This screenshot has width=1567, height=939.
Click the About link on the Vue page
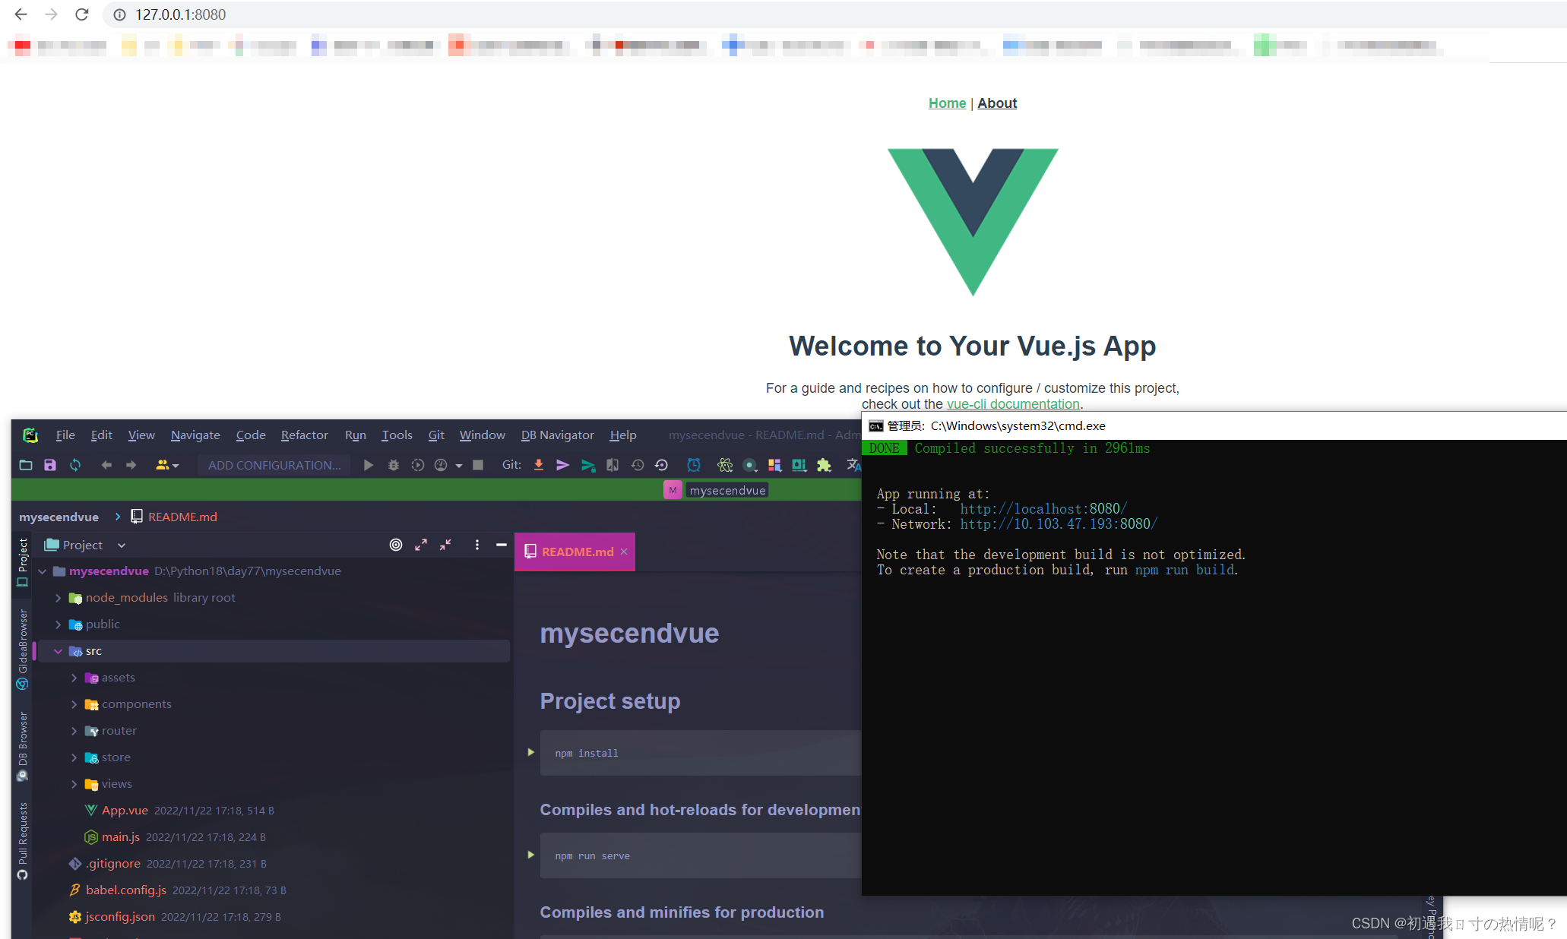click(997, 103)
